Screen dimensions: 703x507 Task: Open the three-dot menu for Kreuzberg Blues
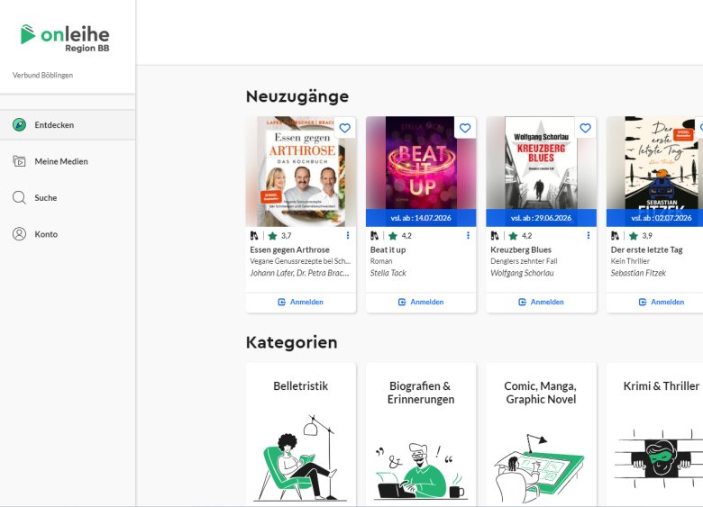click(x=589, y=236)
